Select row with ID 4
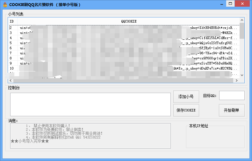252x161 pixels. tap(124, 38)
